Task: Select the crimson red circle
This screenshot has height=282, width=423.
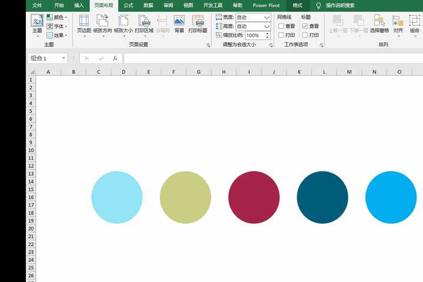Action: click(x=254, y=197)
